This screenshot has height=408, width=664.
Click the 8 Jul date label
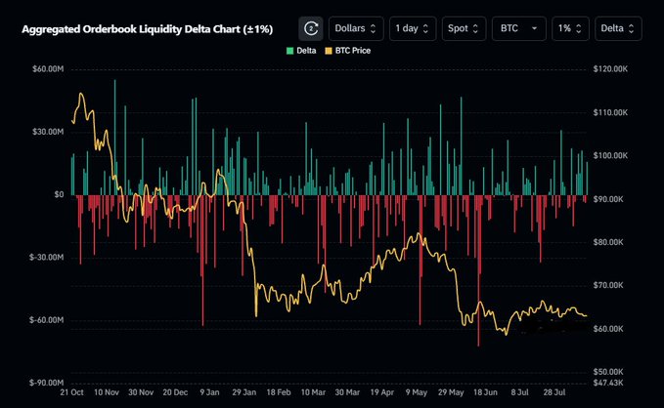click(x=519, y=392)
